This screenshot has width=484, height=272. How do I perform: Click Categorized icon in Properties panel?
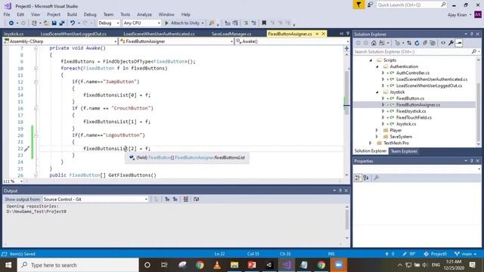(358, 178)
